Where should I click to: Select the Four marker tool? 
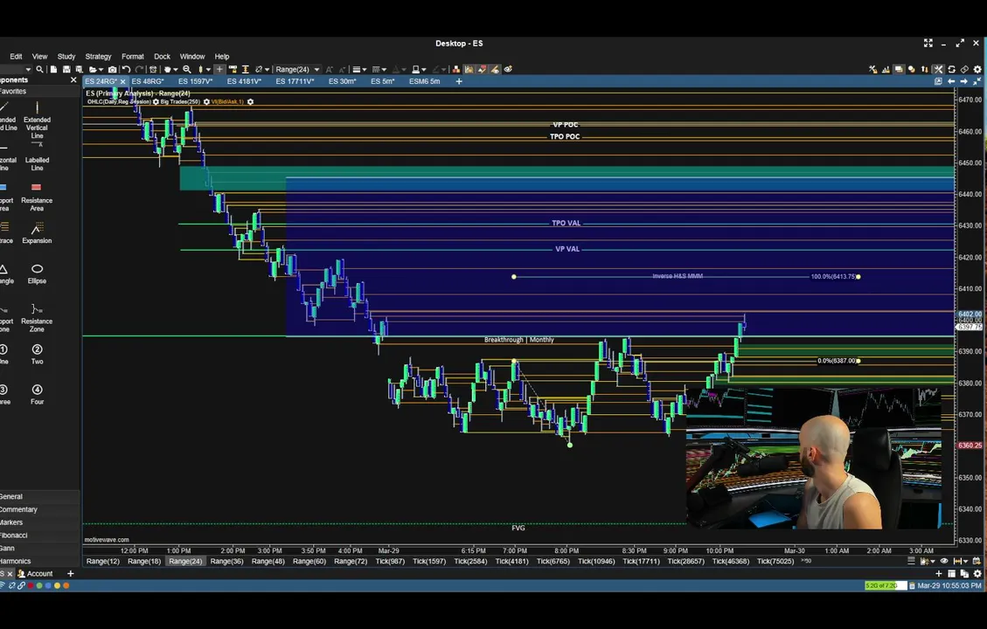37,394
